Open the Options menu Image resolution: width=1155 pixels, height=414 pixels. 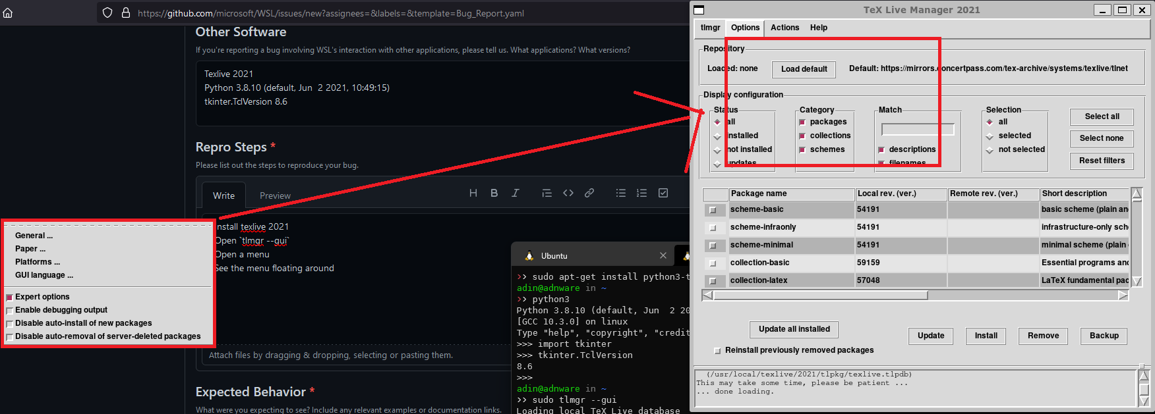click(745, 28)
